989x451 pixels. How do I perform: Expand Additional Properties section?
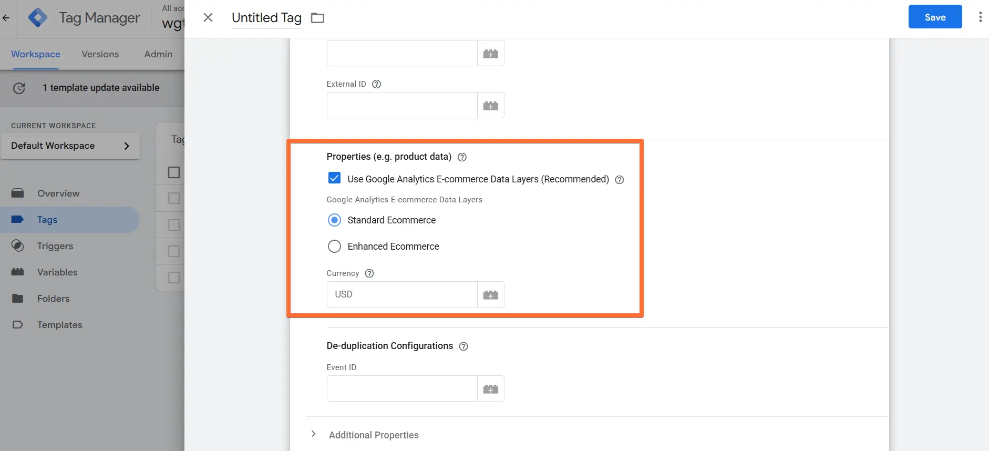(313, 434)
